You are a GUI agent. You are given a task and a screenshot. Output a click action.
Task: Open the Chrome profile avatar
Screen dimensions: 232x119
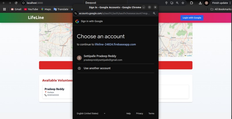coord(206,3)
